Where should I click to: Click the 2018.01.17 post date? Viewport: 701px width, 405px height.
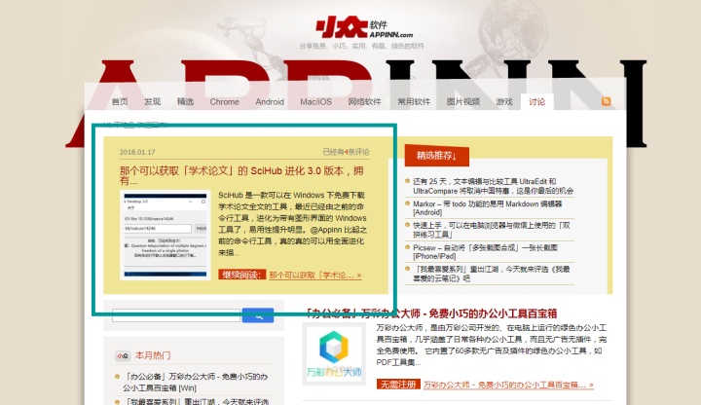[x=137, y=152]
